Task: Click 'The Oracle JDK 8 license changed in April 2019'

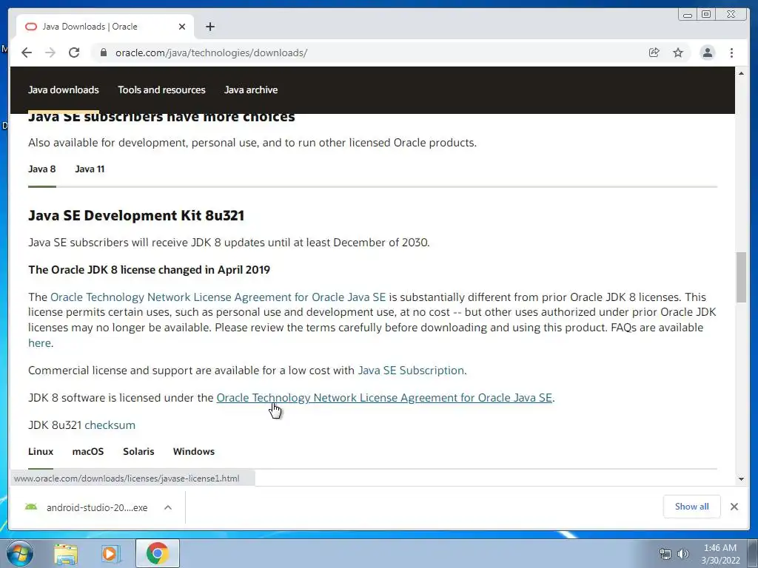Action: pyautogui.click(x=149, y=270)
